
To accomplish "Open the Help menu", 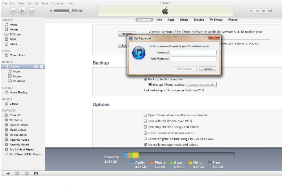I will [71, 3].
